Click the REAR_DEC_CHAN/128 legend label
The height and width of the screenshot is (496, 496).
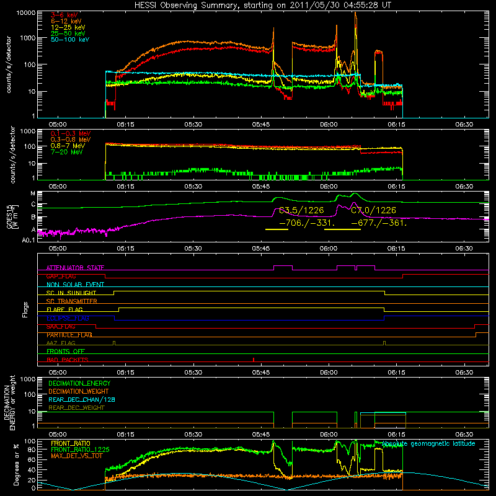pos(82,399)
